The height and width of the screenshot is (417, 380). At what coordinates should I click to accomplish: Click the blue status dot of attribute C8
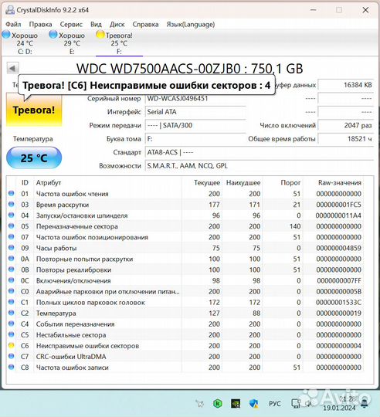(11, 367)
